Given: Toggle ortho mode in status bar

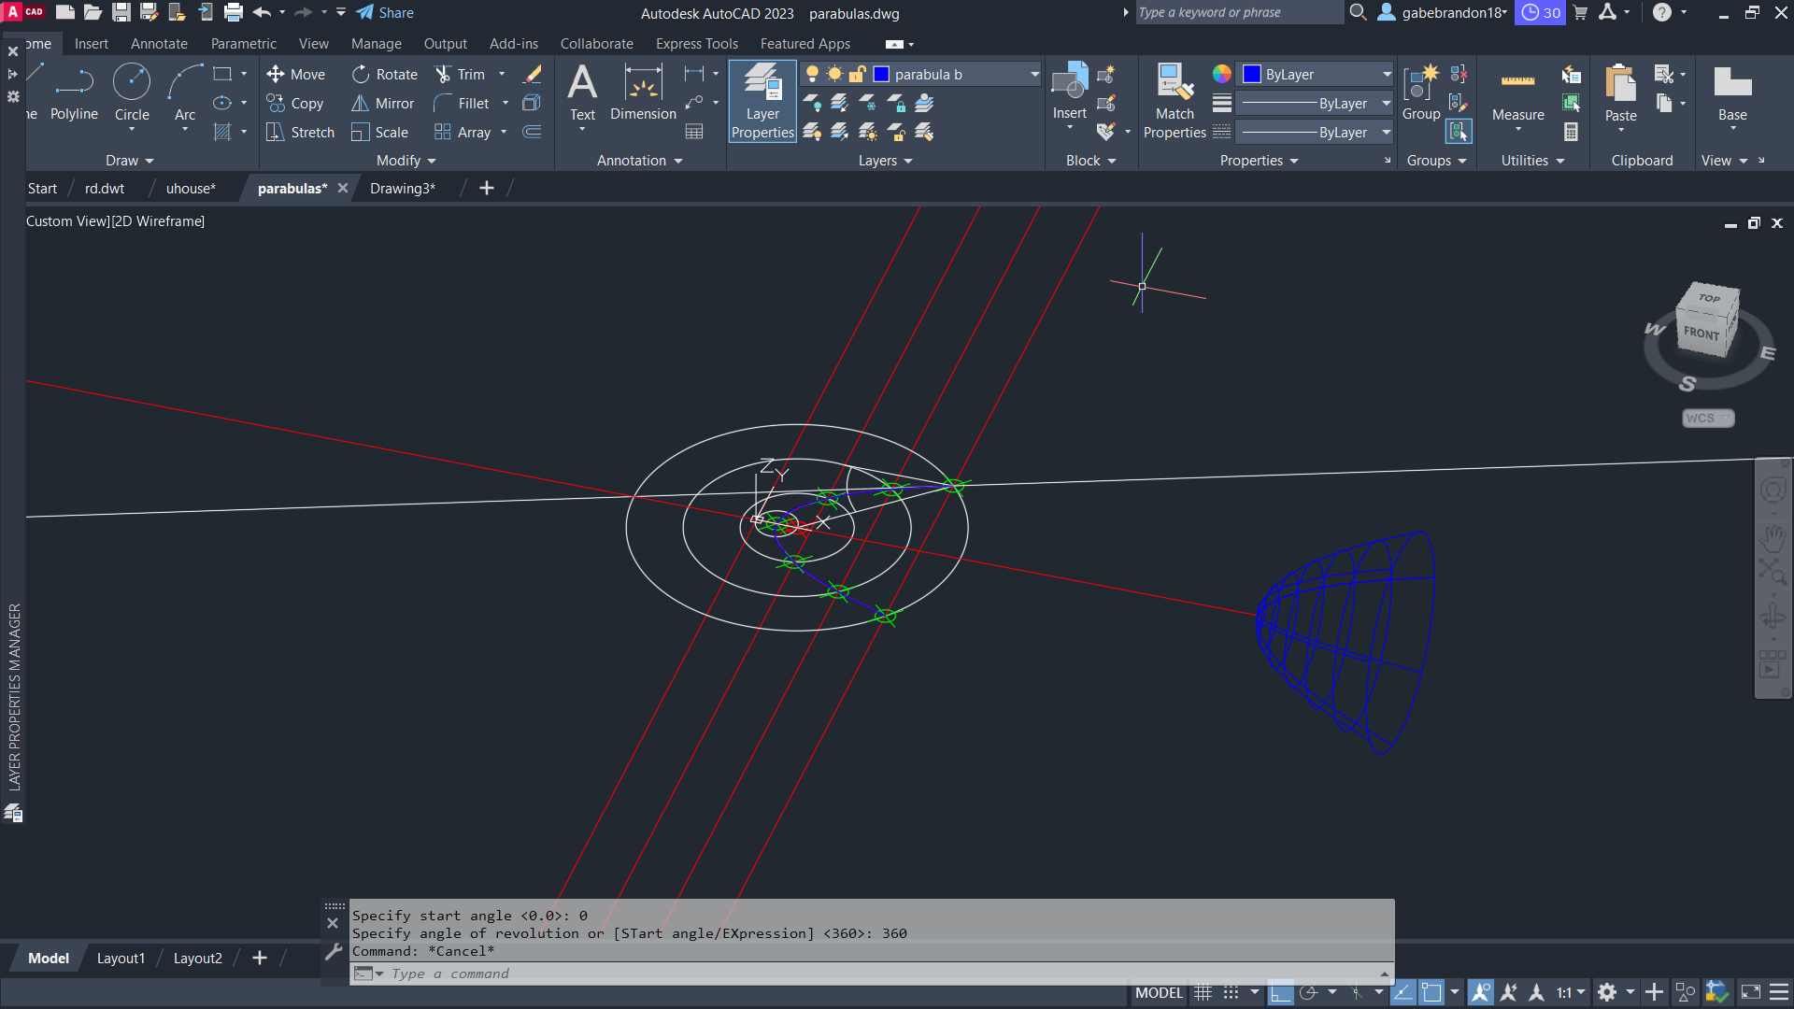Looking at the screenshot, I should coord(1280,993).
